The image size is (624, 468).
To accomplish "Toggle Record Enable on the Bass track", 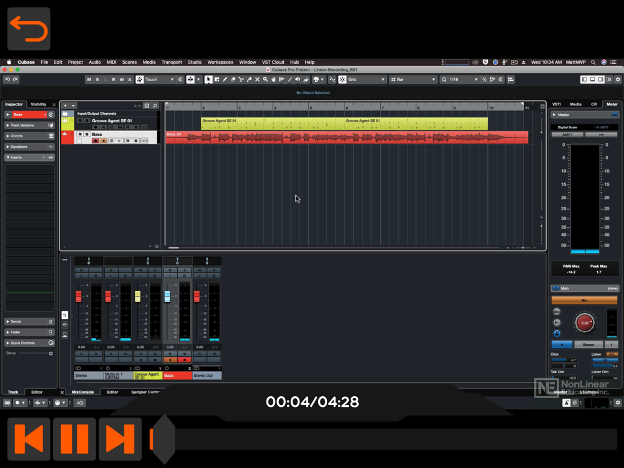I will (95, 141).
